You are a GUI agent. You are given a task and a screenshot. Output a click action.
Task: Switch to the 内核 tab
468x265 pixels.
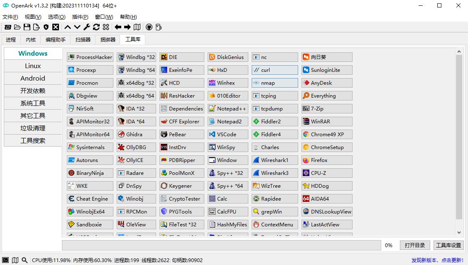point(31,39)
